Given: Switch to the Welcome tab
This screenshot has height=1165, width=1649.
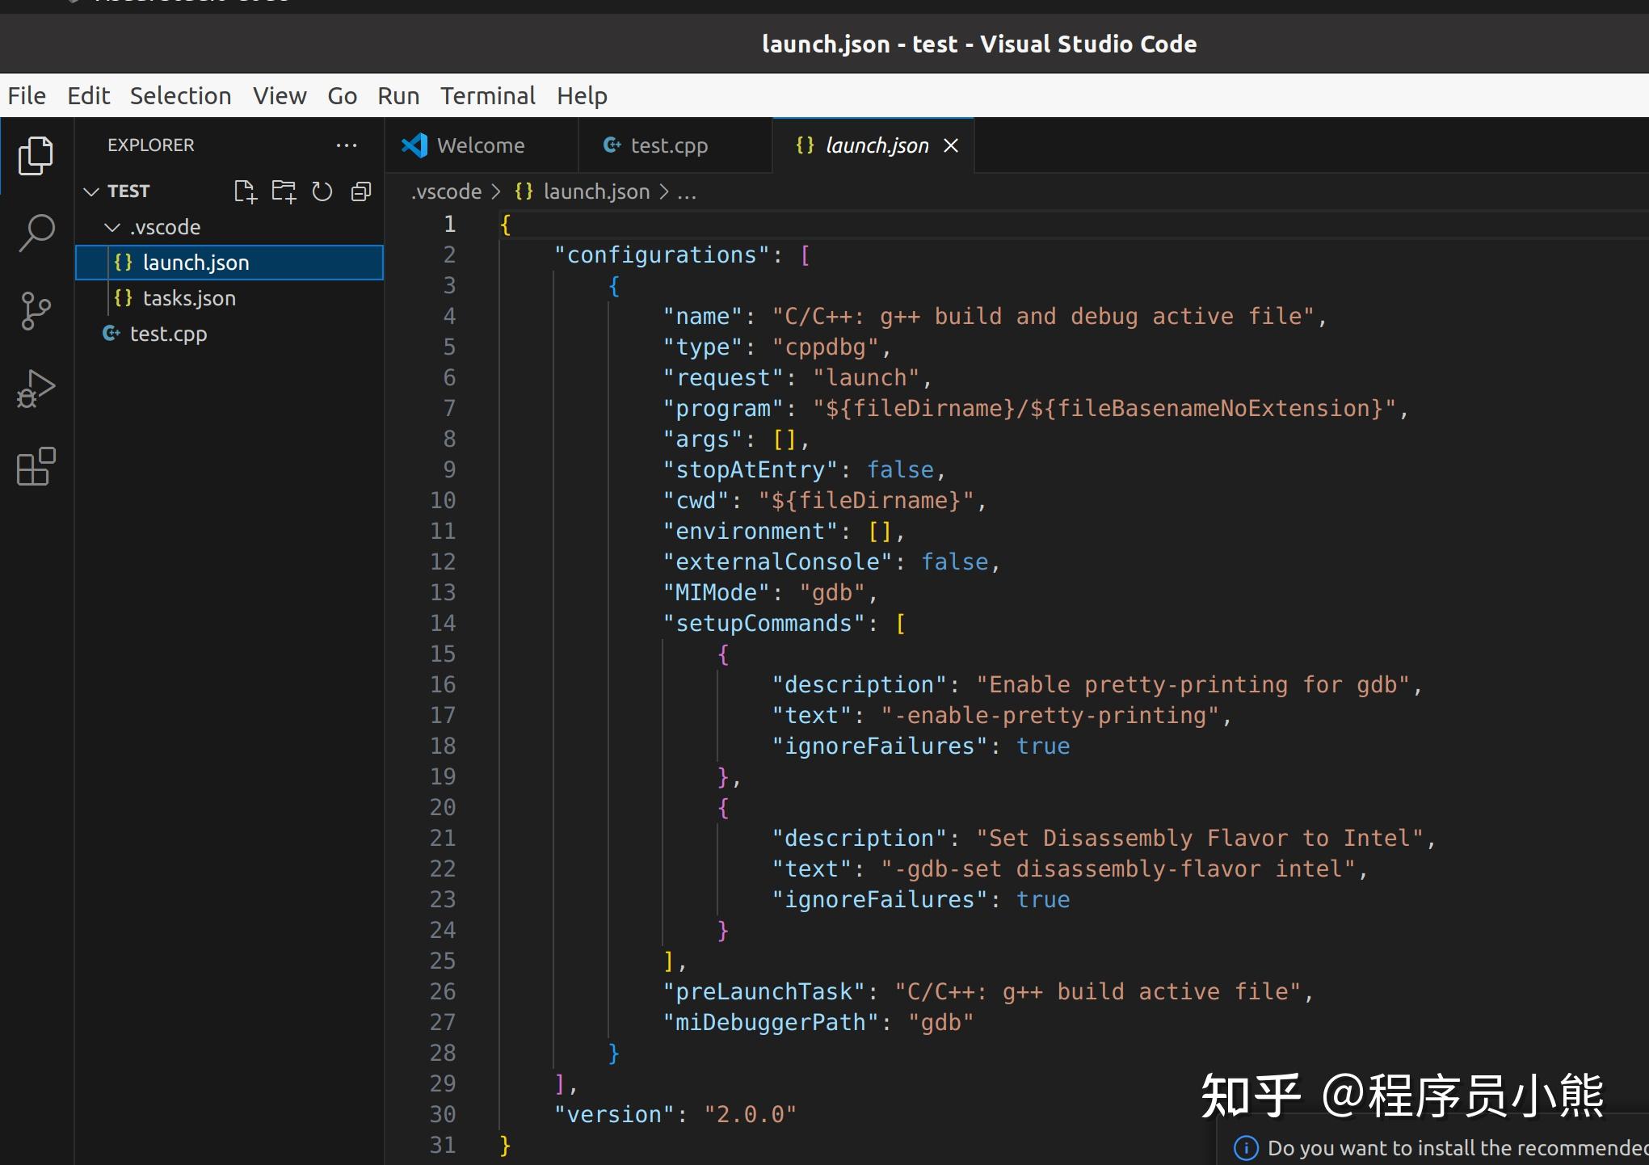Looking at the screenshot, I should click(x=480, y=145).
